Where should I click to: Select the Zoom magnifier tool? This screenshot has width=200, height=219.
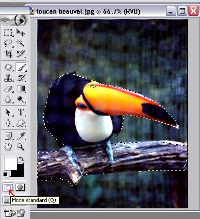pos(21,147)
